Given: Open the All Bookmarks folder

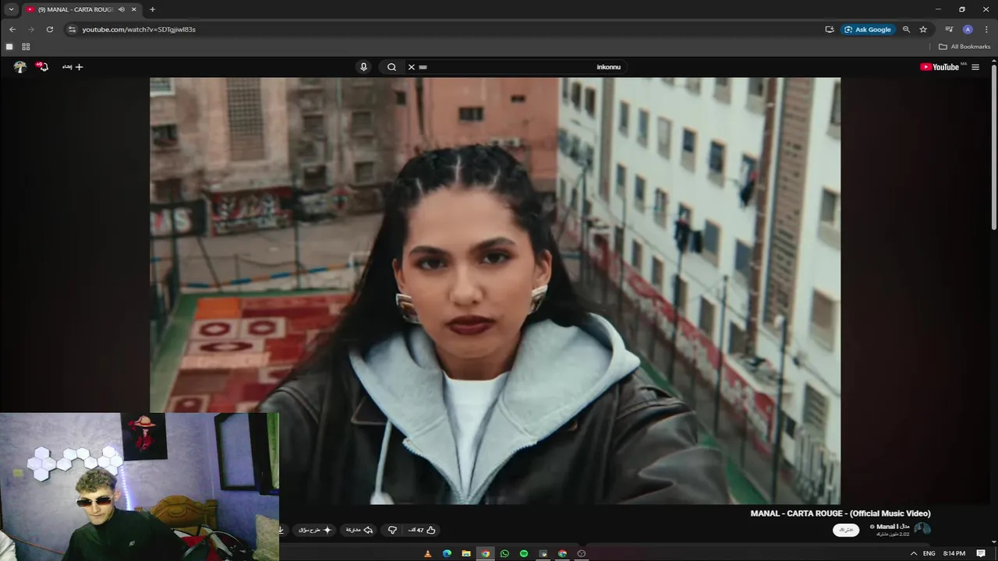Looking at the screenshot, I should (x=964, y=47).
